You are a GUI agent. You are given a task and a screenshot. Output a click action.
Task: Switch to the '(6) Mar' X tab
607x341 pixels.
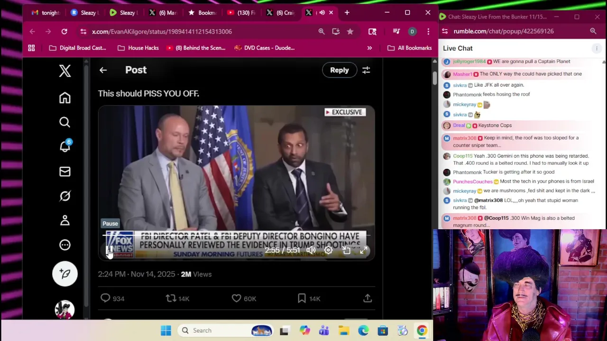click(x=163, y=13)
